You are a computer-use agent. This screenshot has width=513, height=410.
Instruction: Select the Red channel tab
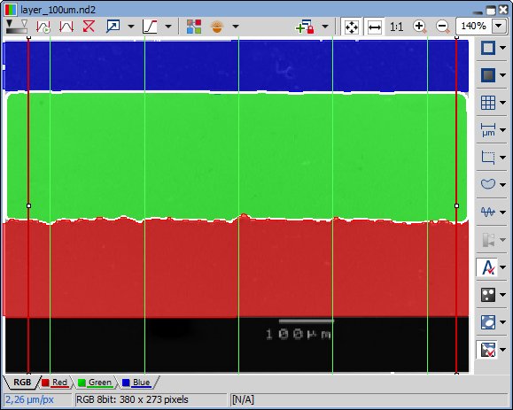click(x=55, y=383)
